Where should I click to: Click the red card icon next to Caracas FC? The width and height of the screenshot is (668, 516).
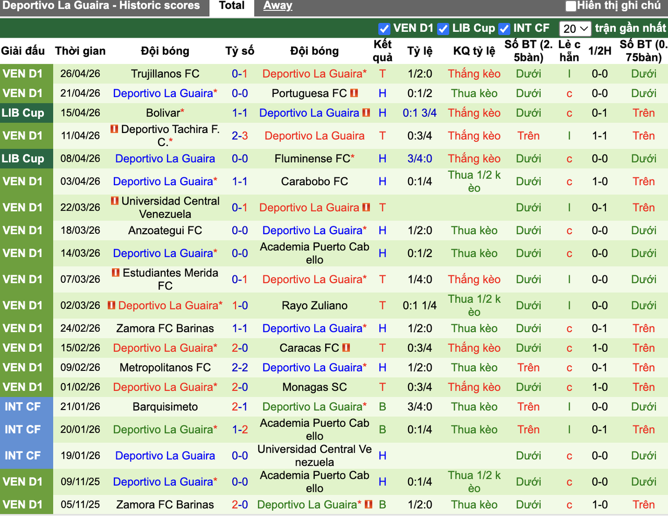point(347,347)
